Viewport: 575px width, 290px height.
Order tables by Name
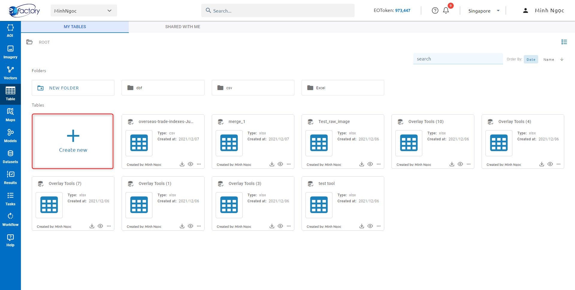549,59
